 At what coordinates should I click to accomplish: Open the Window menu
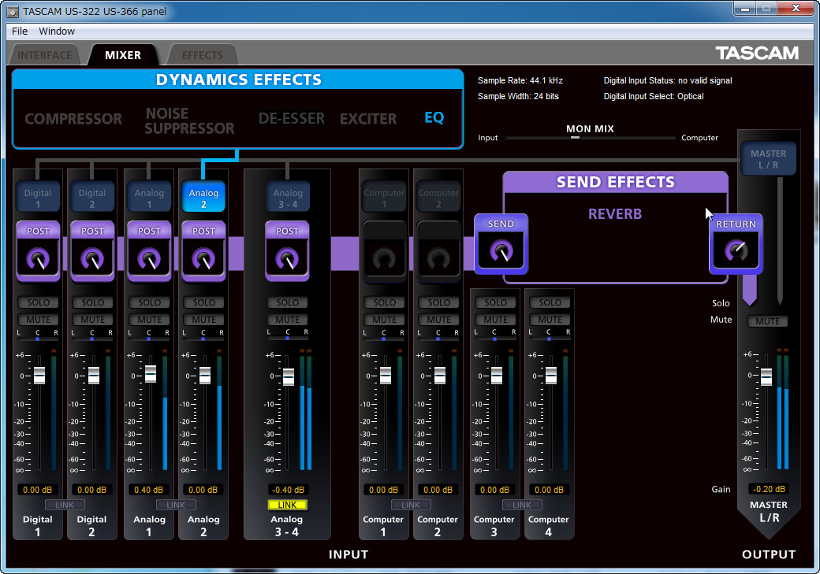pos(57,31)
